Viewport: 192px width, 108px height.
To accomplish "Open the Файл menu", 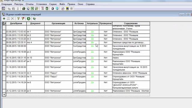I will pyautogui.click(x=62, y=4).
